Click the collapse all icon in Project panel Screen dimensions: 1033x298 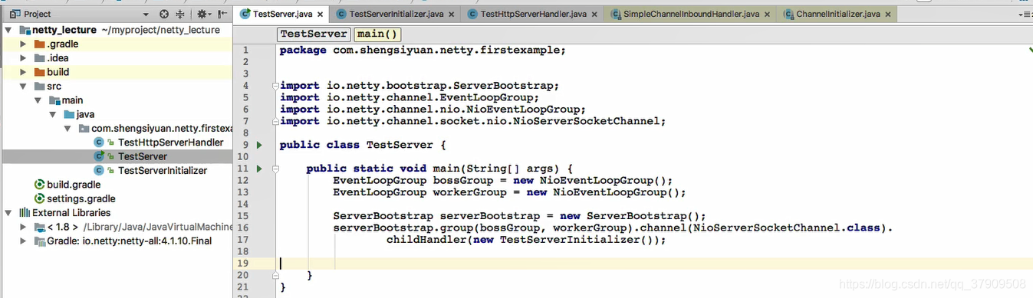point(180,14)
